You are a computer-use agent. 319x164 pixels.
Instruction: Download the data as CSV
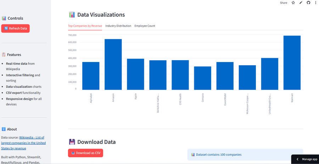(x=85, y=153)
